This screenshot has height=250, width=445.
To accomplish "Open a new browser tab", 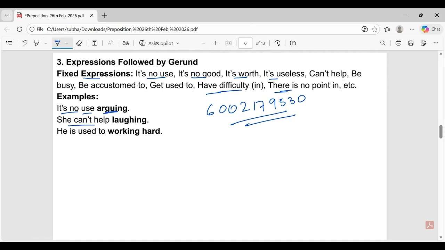I will click(x=104, y=16).
